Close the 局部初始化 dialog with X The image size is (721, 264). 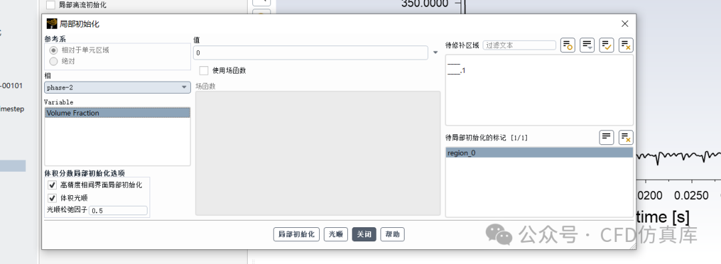625,24
